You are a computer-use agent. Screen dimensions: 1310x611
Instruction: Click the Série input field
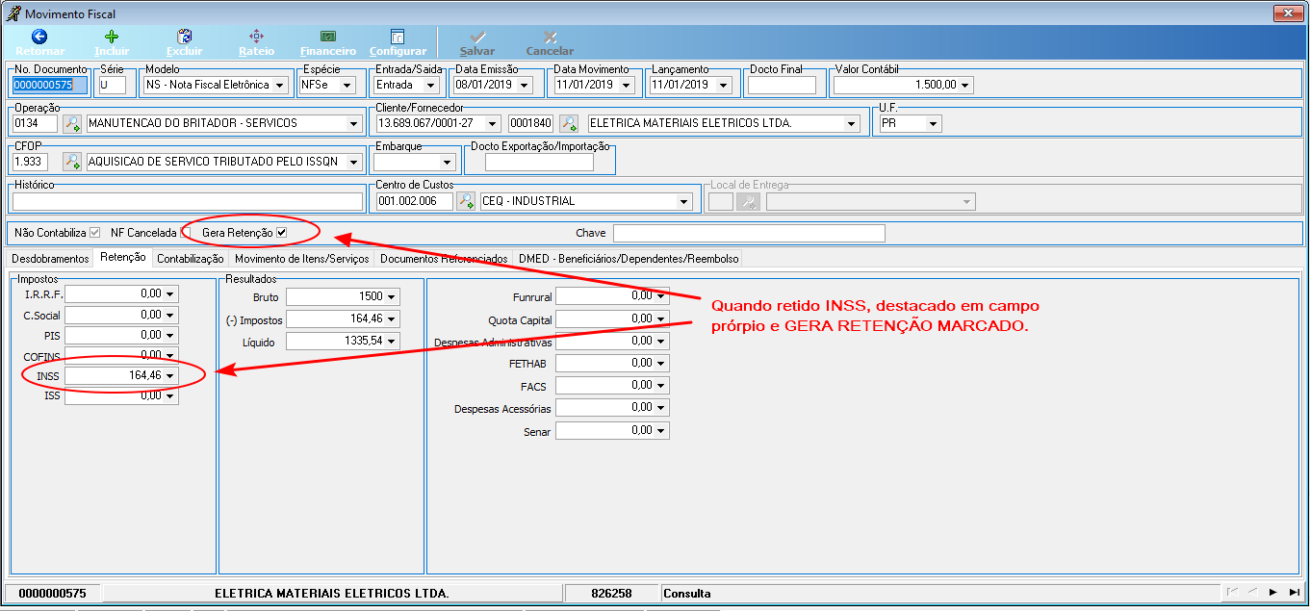click(113, 85)
